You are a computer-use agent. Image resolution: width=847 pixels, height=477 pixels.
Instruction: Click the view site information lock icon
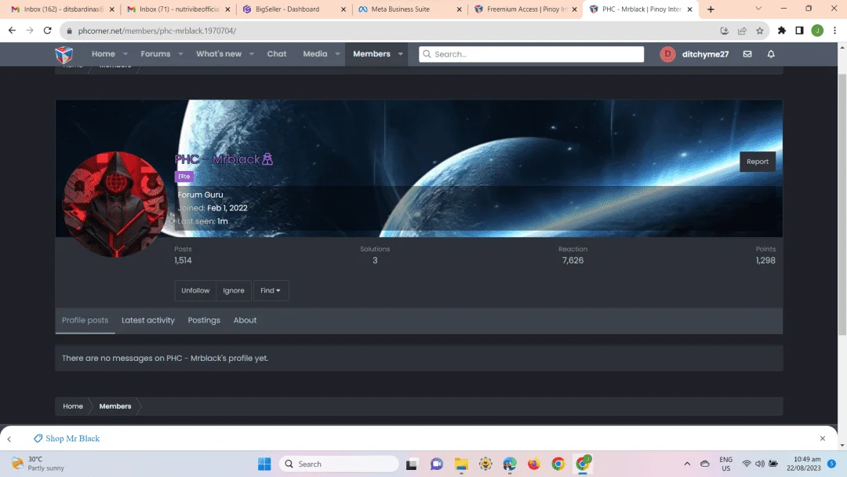pos(69,31)
